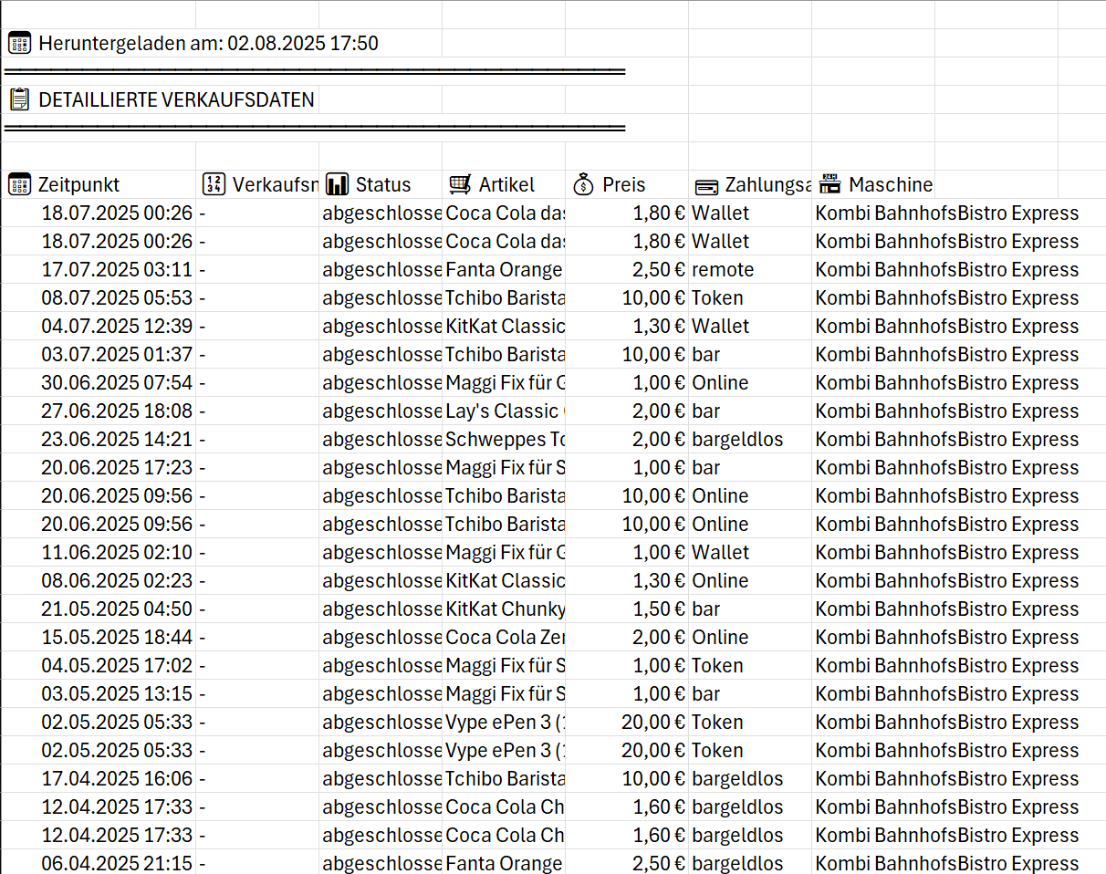Image resolution: width=1106 pixels, height=874 pixels.
Task: Click the 'Maggi Fix' article in the 30.06.2025 row
Action: (506, 383)
